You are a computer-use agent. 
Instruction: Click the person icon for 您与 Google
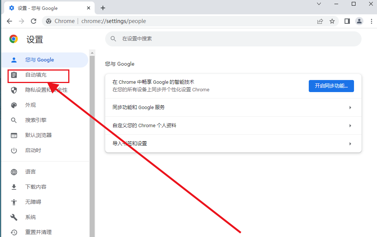click(14, 60)
